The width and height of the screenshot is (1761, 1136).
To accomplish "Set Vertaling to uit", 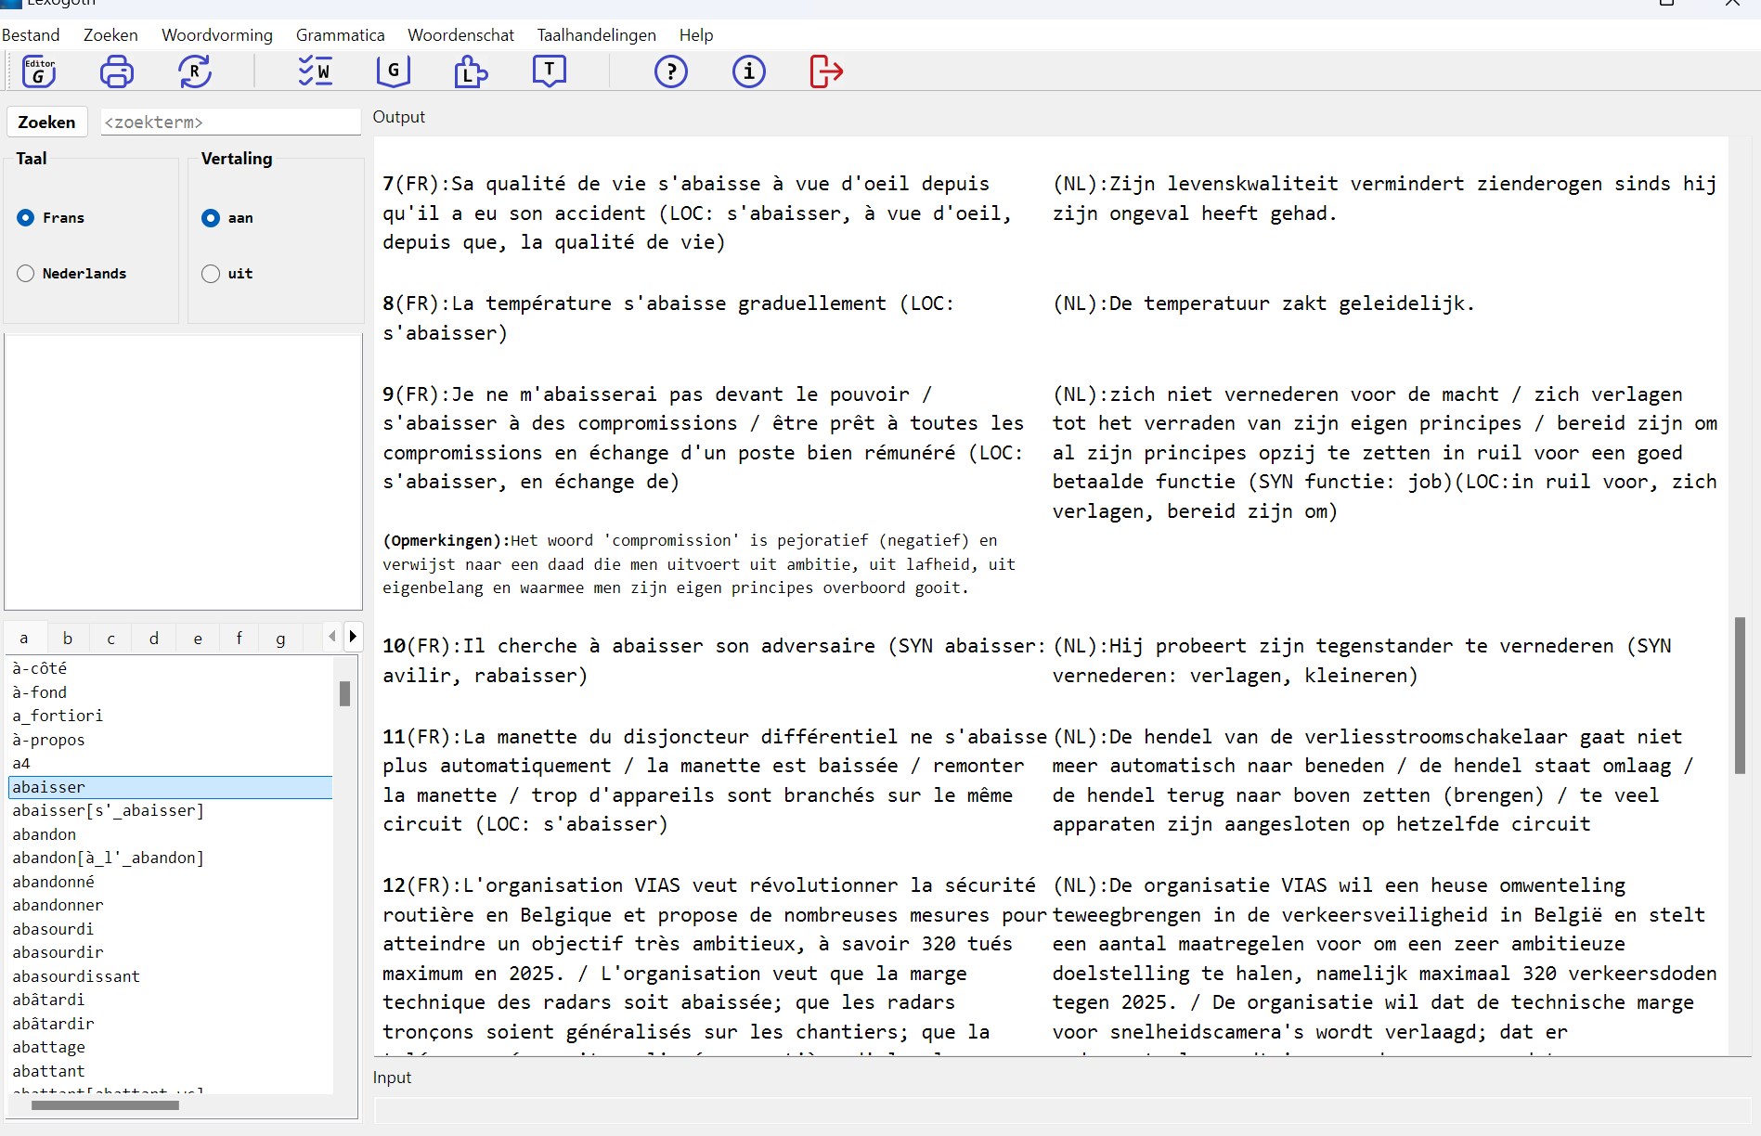I will [x=212, y=273].
